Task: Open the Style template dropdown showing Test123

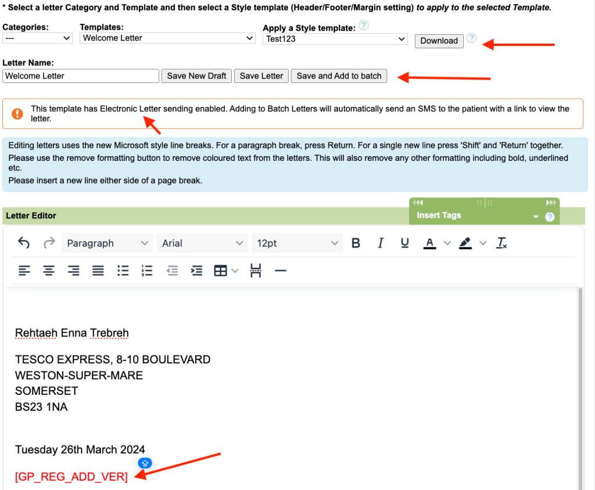Action: click(x=335, y=39)
